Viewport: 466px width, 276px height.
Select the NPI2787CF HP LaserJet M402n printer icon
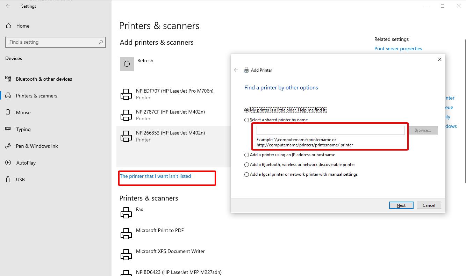(x=126, y=115)
